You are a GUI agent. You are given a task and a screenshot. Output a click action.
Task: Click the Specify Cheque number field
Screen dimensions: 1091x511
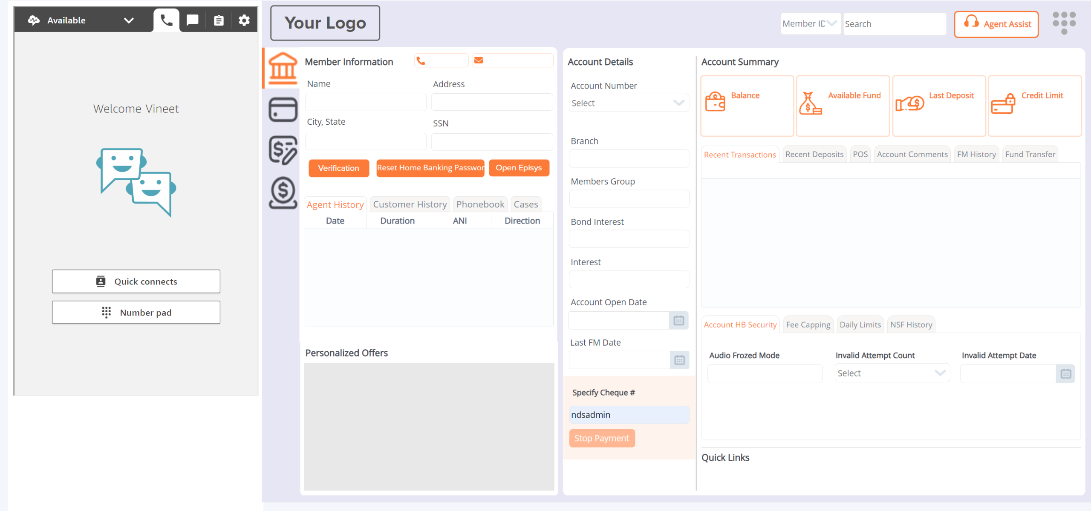629,415
